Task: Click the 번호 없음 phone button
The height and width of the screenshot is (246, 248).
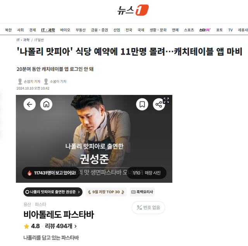Action: (x=148, y=207)
